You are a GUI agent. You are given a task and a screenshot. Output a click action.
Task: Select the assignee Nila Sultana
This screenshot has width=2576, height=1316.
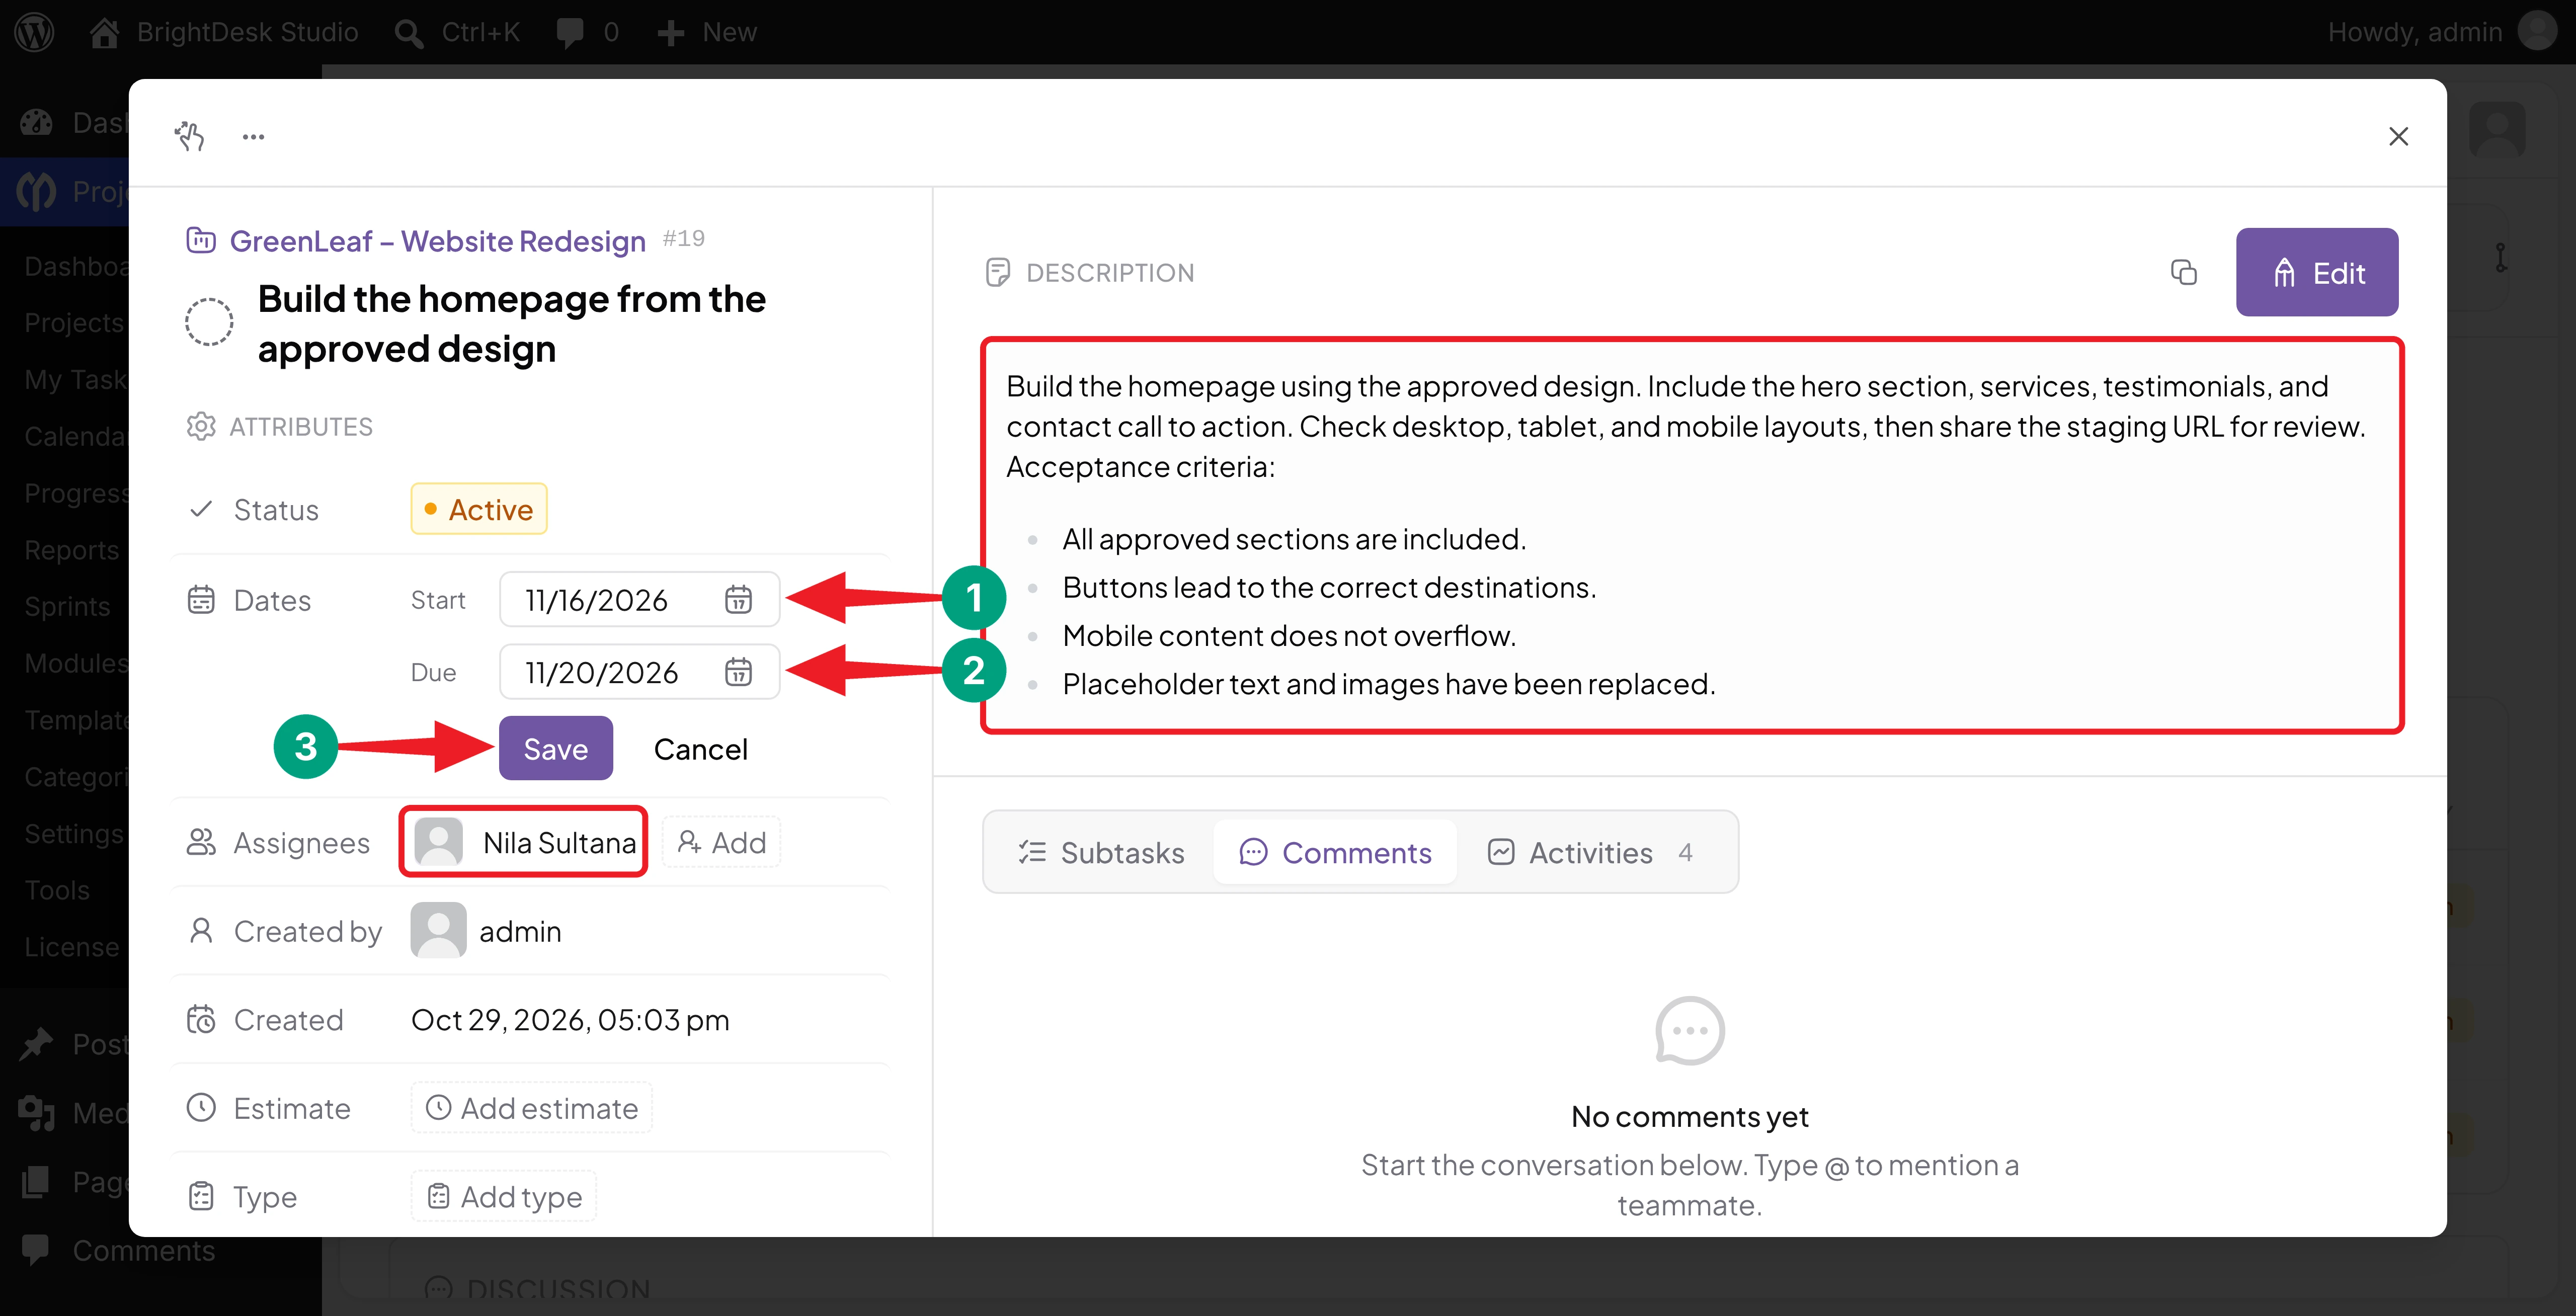[524, 842]
